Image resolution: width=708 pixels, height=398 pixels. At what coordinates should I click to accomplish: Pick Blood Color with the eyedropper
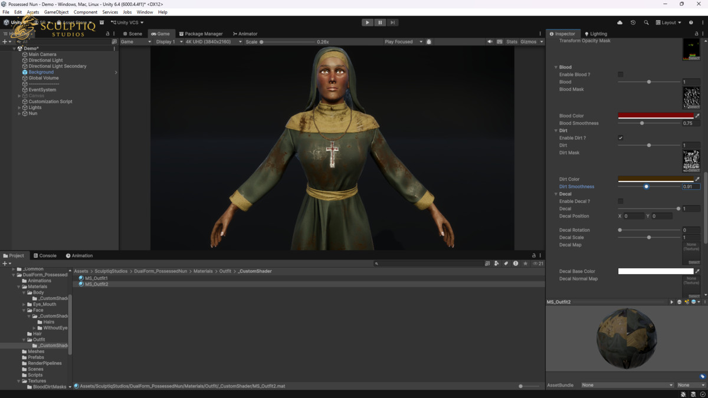[697, 116]
